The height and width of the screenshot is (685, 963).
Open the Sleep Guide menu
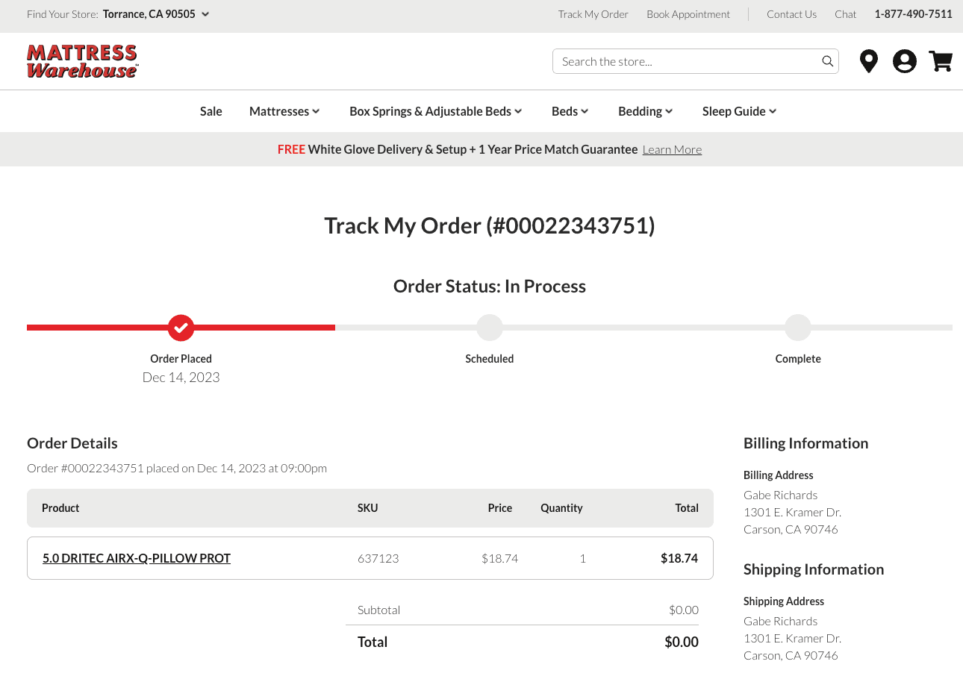click(739, 111)
